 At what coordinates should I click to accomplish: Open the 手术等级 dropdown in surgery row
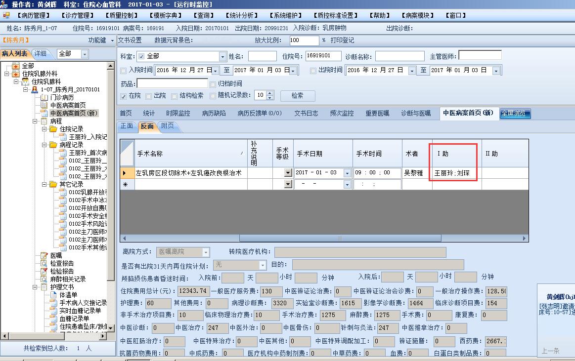pyautogui.click(x=288, y=173)
